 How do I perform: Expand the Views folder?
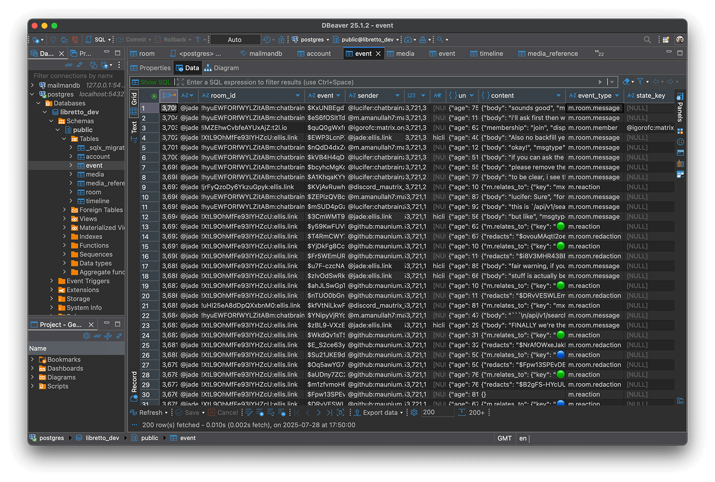tap(64, 219)
